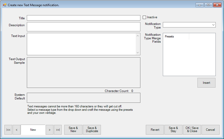
Task: Go to first record using |<< button
Action: pyautogui.click(x=8, y=130)
